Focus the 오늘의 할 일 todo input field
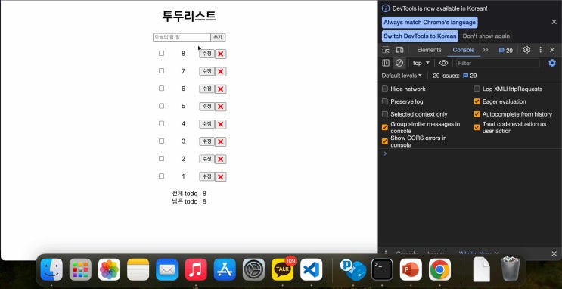 click(182, 37)
